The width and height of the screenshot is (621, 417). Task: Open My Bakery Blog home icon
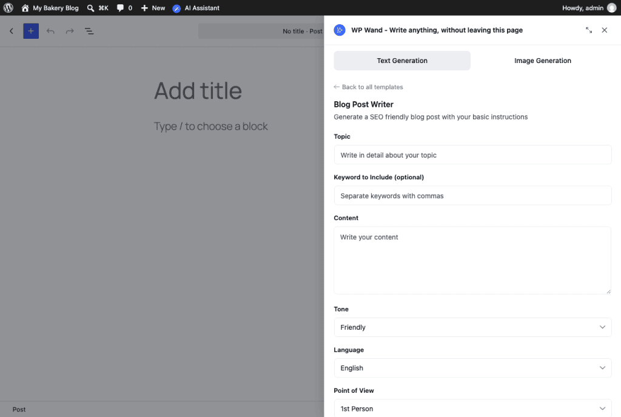pos(25,8)
